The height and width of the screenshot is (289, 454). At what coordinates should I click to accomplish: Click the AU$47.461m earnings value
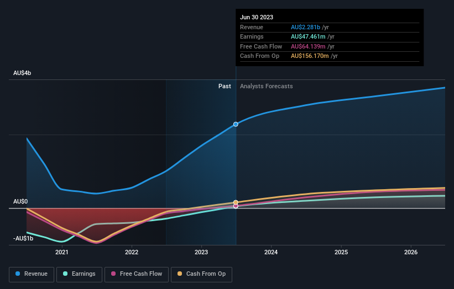pyautogui.click(x=308, y=36)
